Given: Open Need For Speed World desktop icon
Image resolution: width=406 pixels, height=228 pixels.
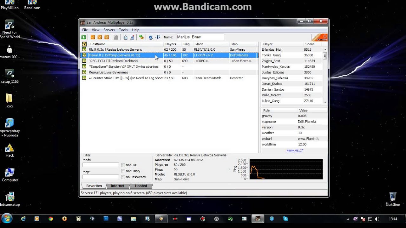Looking at the screenshot, I should click(x=10, y=29).
